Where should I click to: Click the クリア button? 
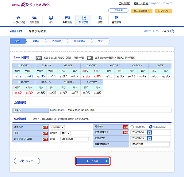pos(27,161)
